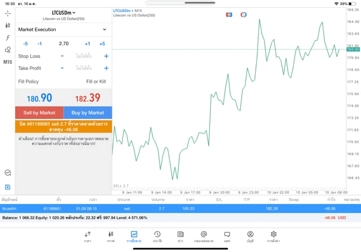
Task: Open the chart zoom icon in sidebar
Action: (x=7, y=173)
